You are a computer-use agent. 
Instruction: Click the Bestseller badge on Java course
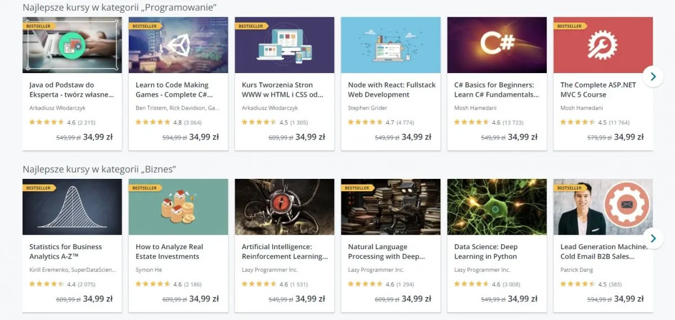pyautogui.click(x=39, y=26)
